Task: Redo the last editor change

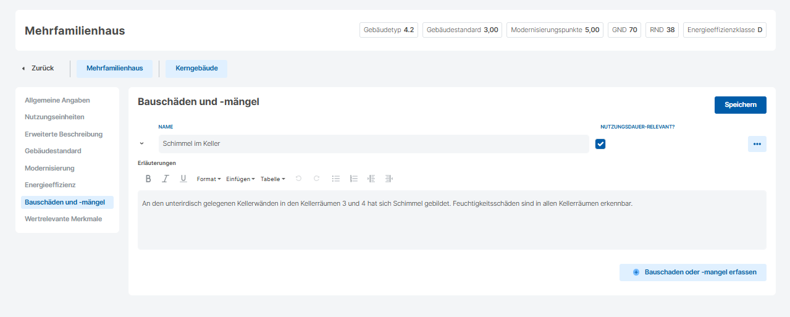Action: tap(317, 179)
